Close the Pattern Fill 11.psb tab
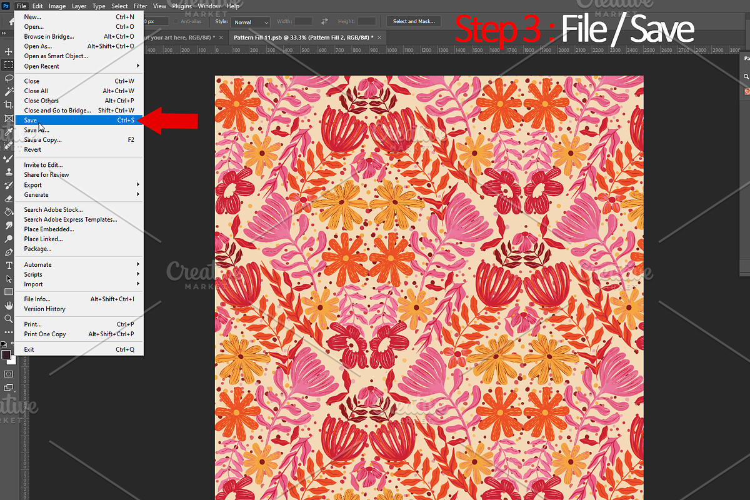This screenshot has width=750, height=500. pyautogui.click(x=380, y=37)
